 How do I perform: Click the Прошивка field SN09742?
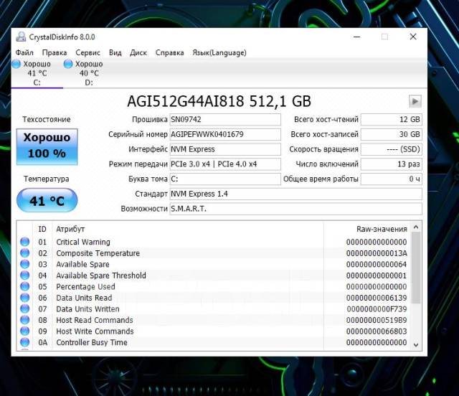[225, 120]
